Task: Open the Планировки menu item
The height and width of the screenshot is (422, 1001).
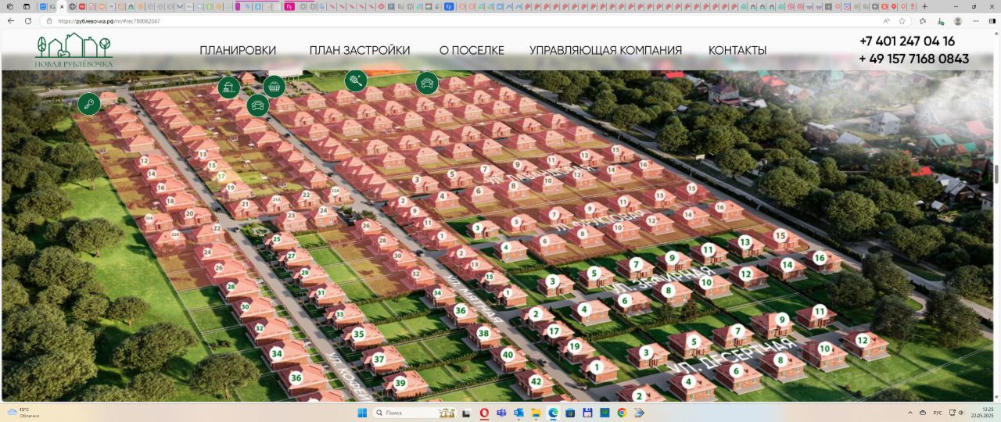Action: (x=238, y=50)
